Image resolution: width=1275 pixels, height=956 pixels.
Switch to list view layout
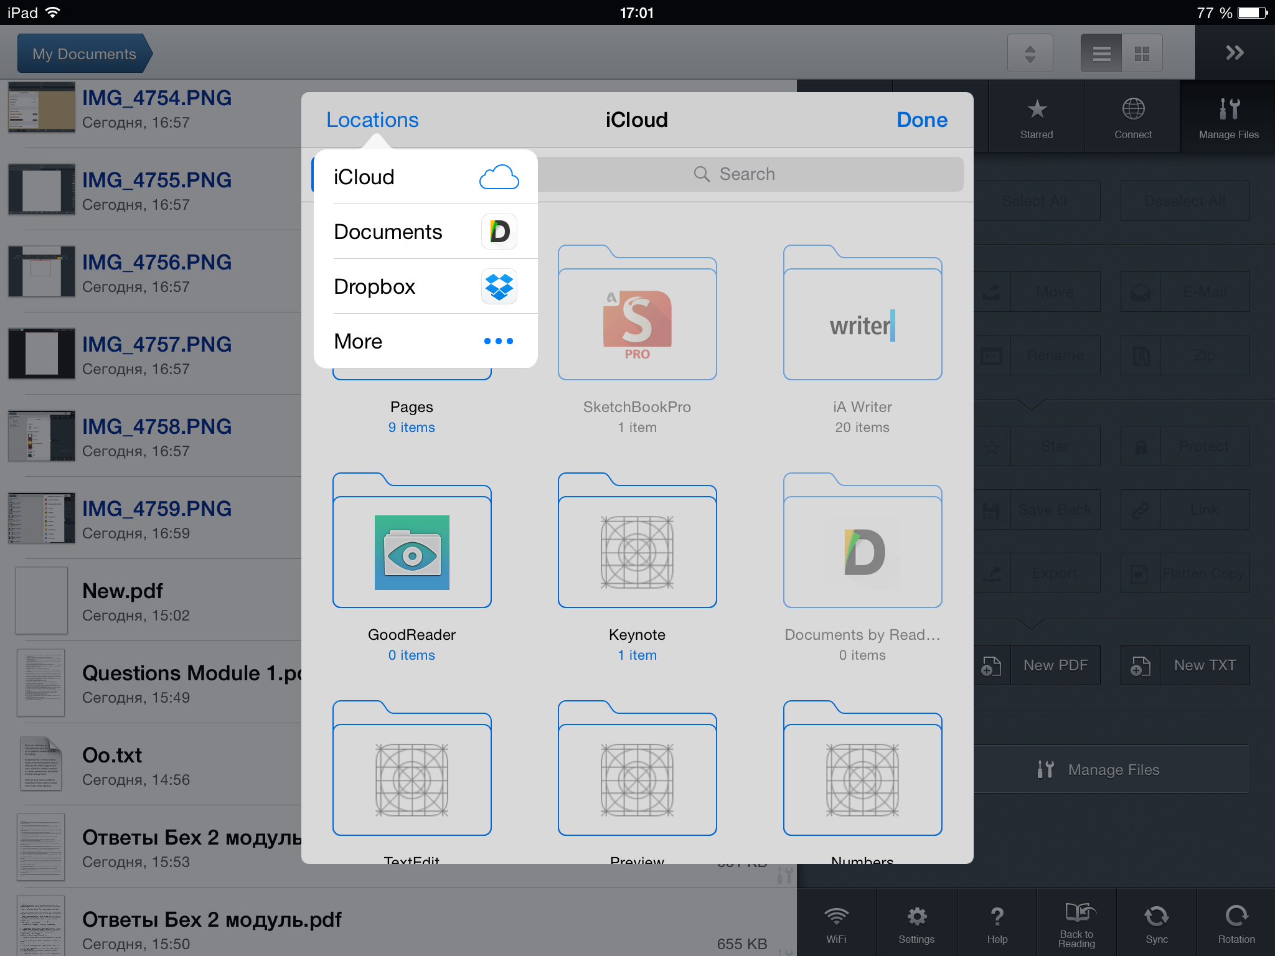(x=1101, y=54)
